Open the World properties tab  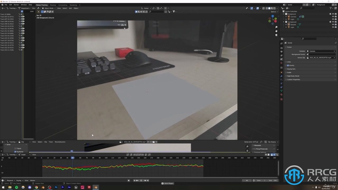[x=281, y=63]
